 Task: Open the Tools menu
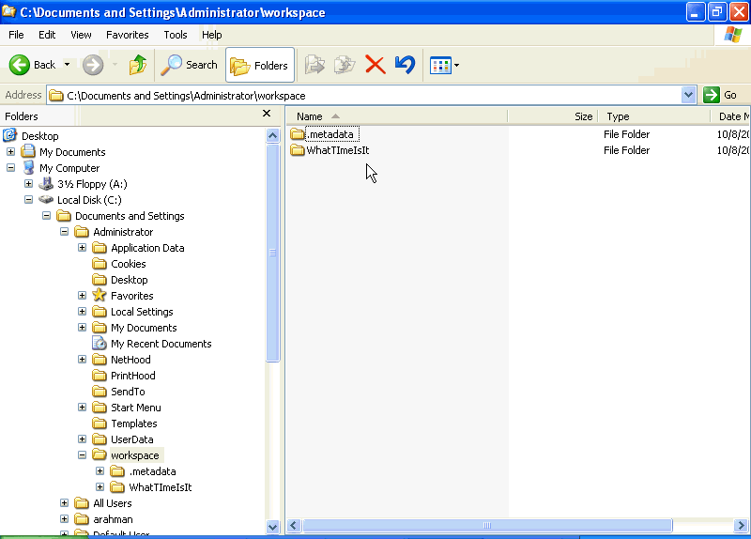[176, 35]
